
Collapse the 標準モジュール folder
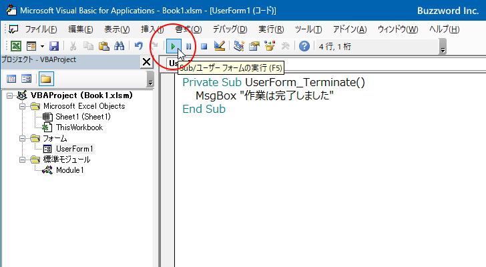click(22, 160)
